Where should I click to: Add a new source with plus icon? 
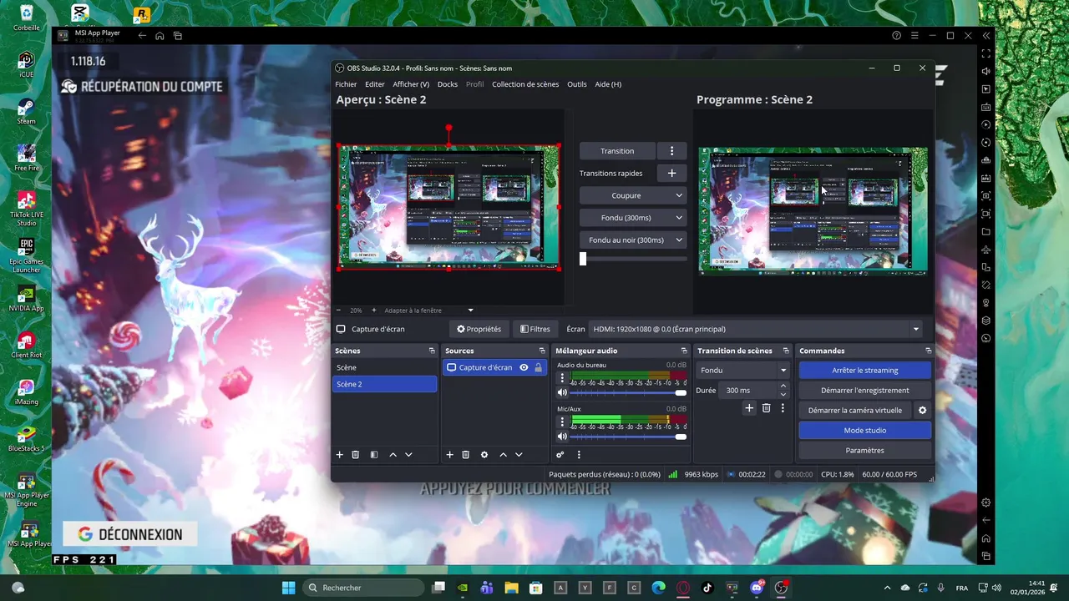point(449,455)
